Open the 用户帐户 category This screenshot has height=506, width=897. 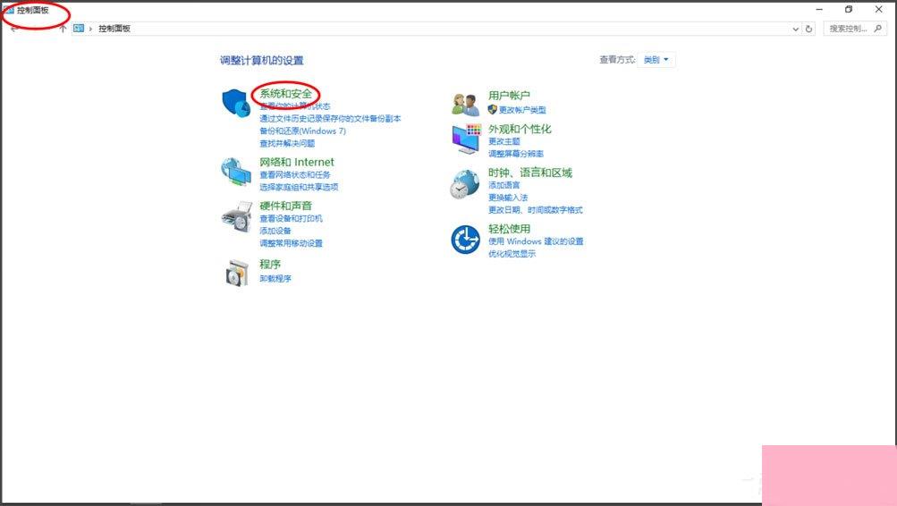point(509,96)
